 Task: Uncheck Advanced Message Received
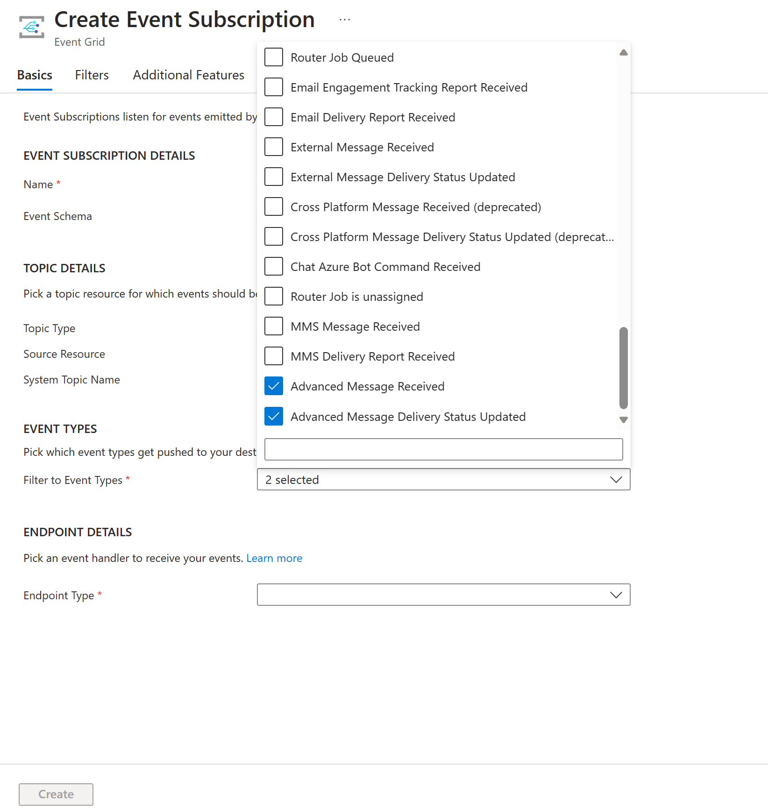(274, 386)
